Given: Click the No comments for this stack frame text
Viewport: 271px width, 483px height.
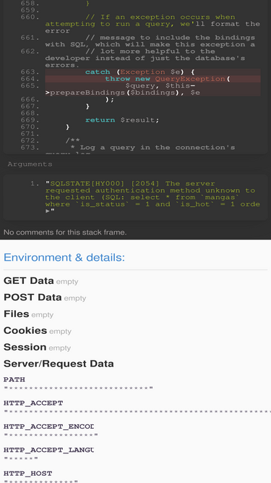Looking at the screenshot, I should (65, 232).
